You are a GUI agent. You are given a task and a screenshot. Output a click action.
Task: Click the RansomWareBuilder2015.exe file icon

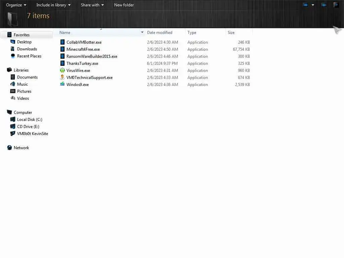click(62, 56)
